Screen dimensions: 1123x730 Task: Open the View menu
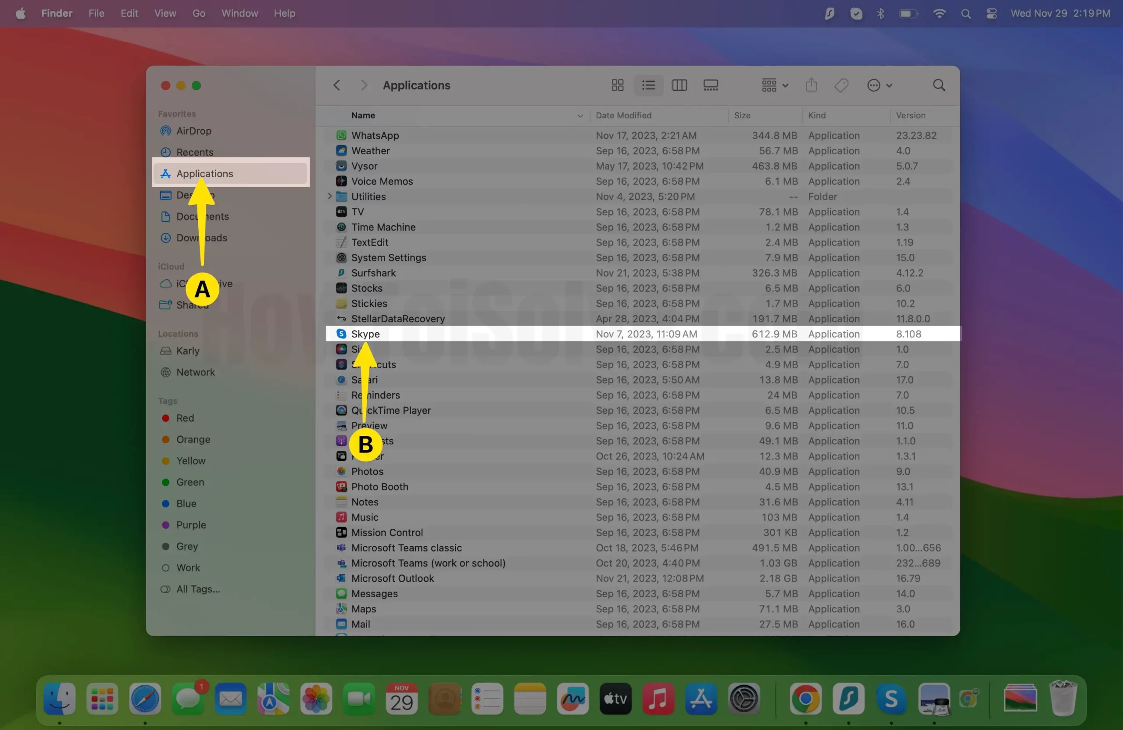[x=165, y=13]
